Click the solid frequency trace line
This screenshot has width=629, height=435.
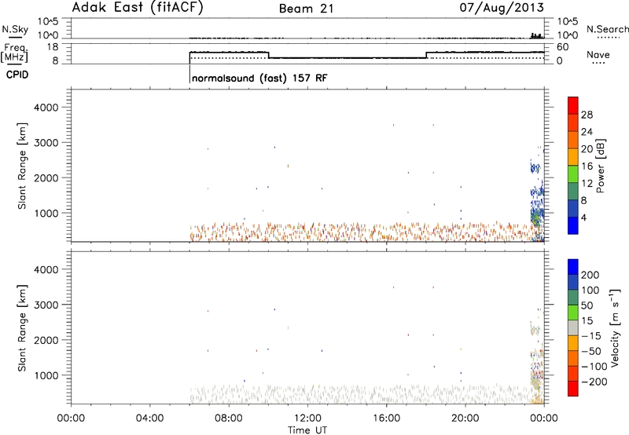coord(347,58)
